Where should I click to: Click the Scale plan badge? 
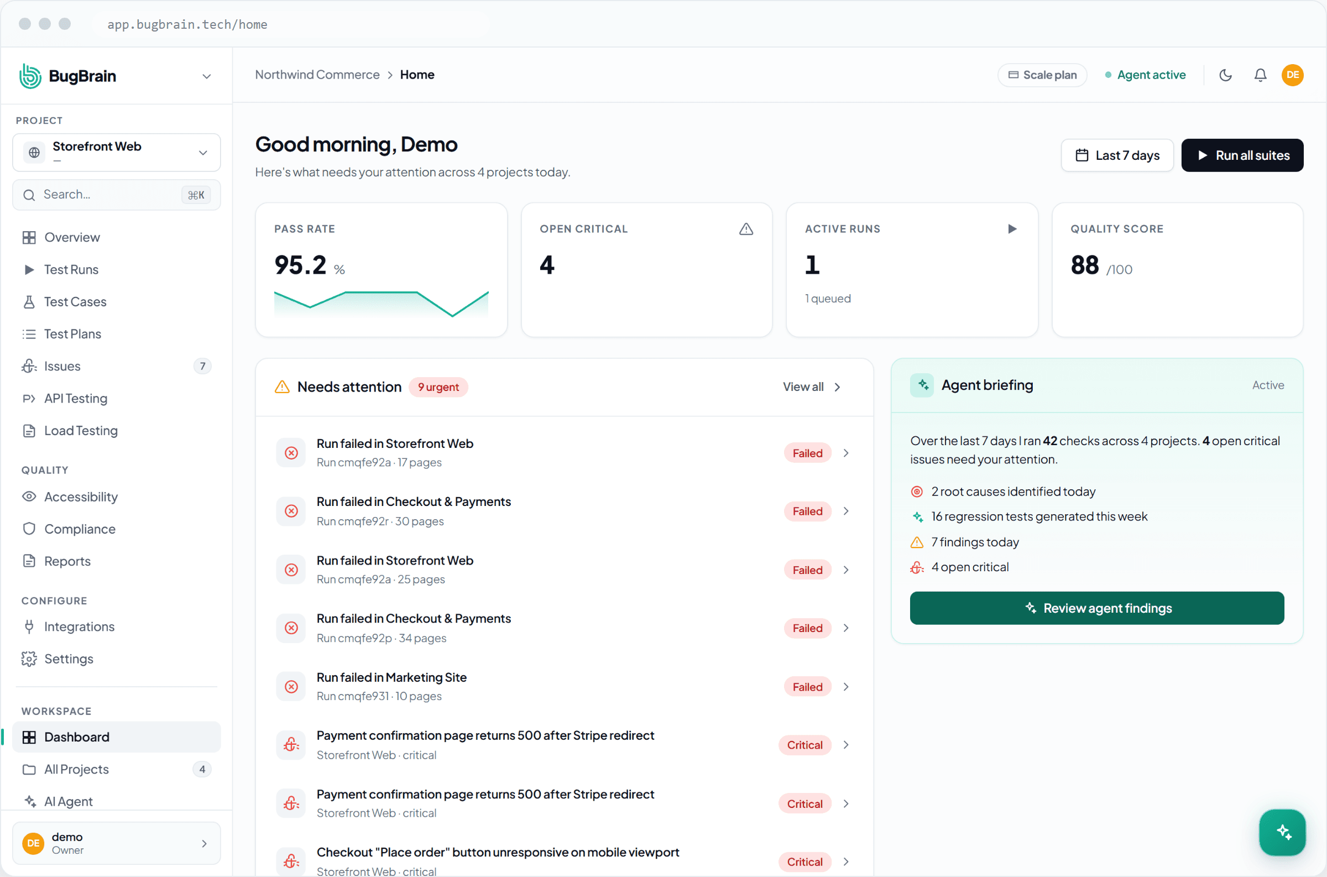[x=1042, y=75]
